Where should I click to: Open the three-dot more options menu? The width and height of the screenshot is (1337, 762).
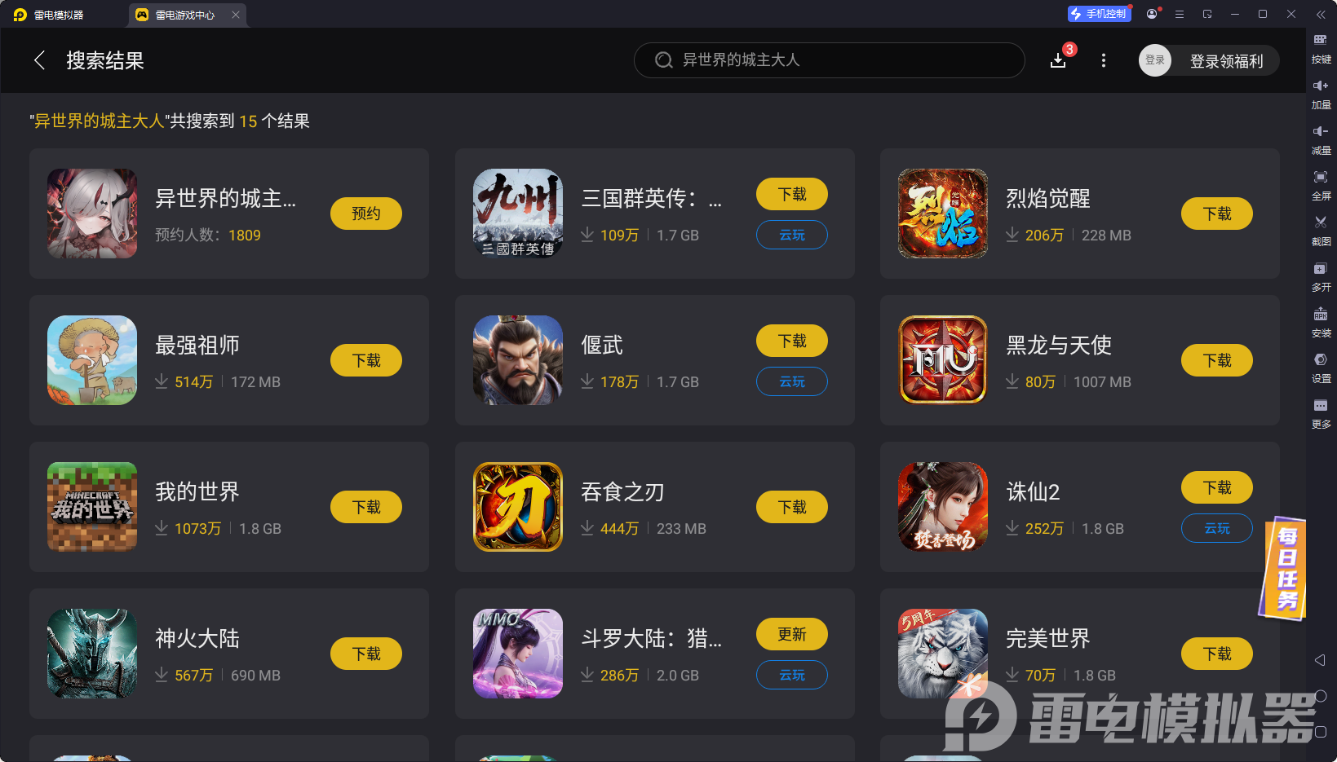[x=1104, y=60]
